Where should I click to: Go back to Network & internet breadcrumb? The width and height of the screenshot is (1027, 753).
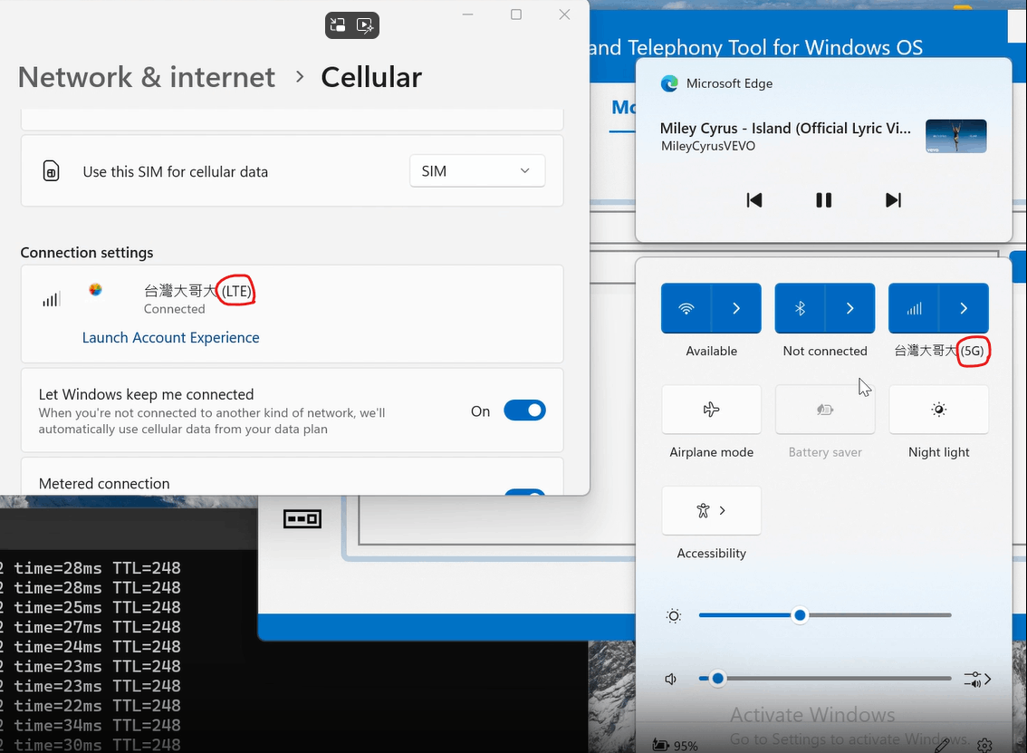click(146, 77)
